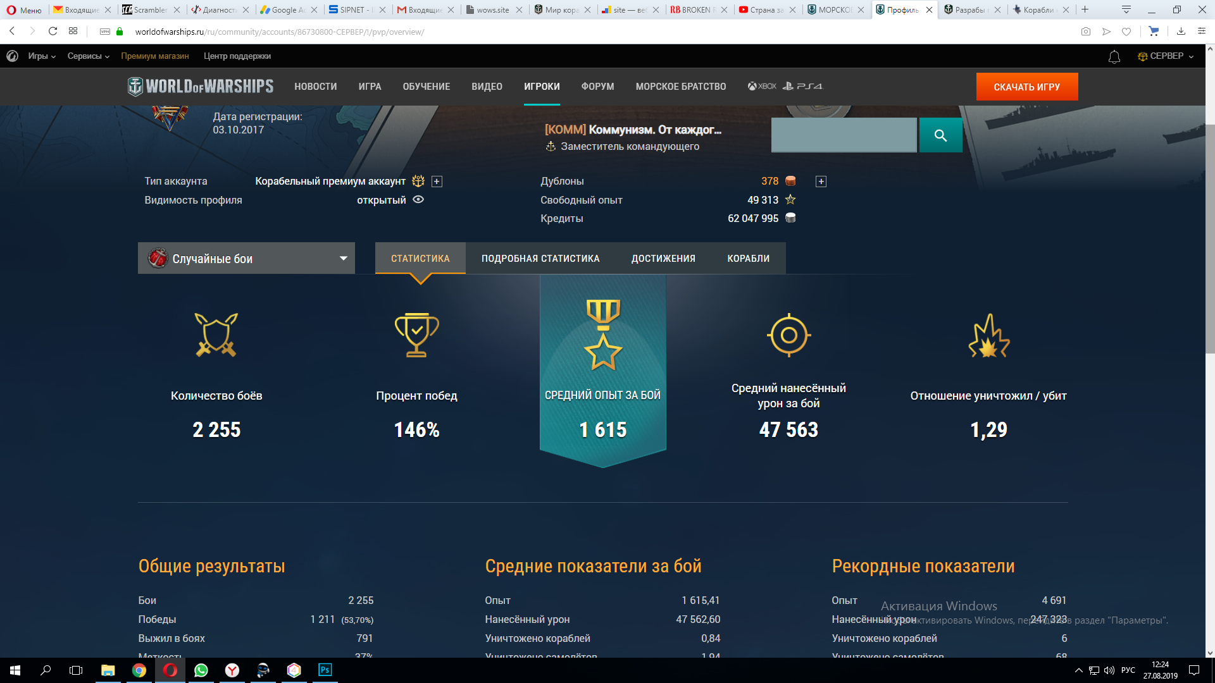The width and height of the screenshot is (1215, 683).
Task: Open WhatsApp from the taskbar
Action: 201,670
